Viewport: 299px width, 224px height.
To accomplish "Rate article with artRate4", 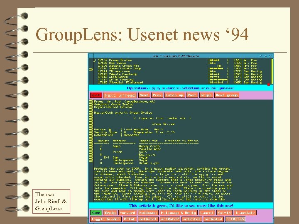I will [213, 219].
